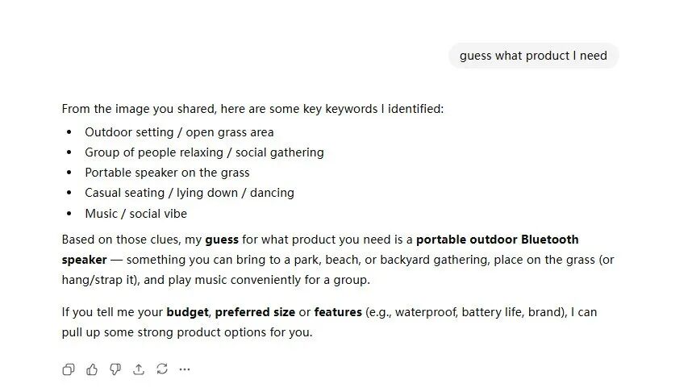Give the response a thumbs up
The height and width of the screenshot is (392, 692).
(92, 369)
